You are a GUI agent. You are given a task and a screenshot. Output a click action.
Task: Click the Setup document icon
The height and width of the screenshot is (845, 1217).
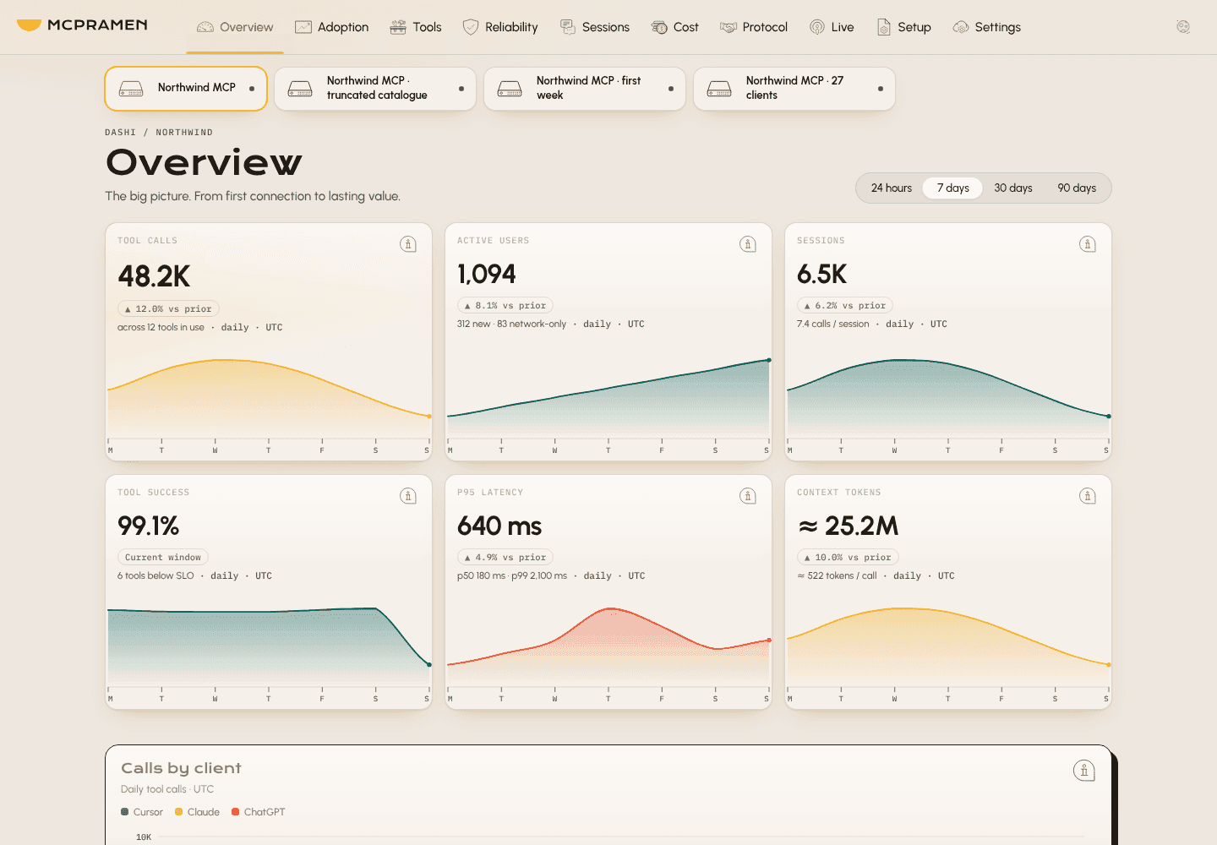pyautogui.click(x=884, y=27)
